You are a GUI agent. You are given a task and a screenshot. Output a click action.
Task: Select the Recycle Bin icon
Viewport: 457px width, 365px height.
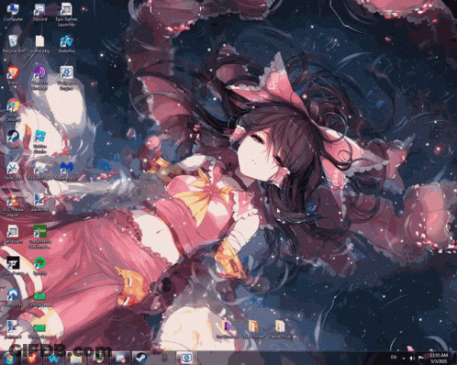[13, 44]
